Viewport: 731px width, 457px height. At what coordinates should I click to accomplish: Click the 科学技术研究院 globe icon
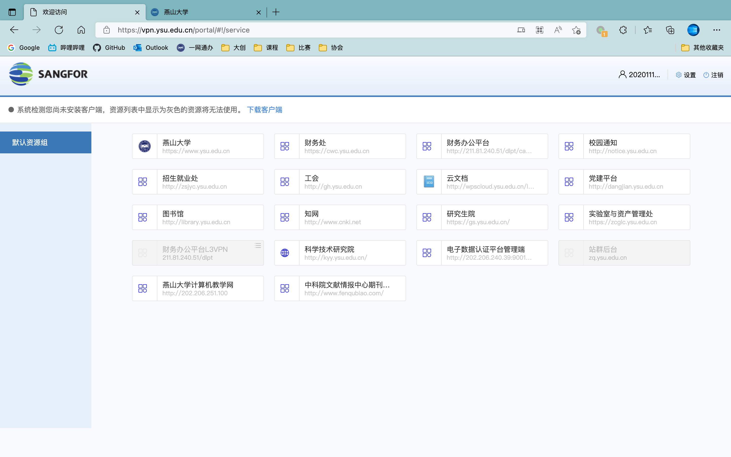(x=285, y=253)
